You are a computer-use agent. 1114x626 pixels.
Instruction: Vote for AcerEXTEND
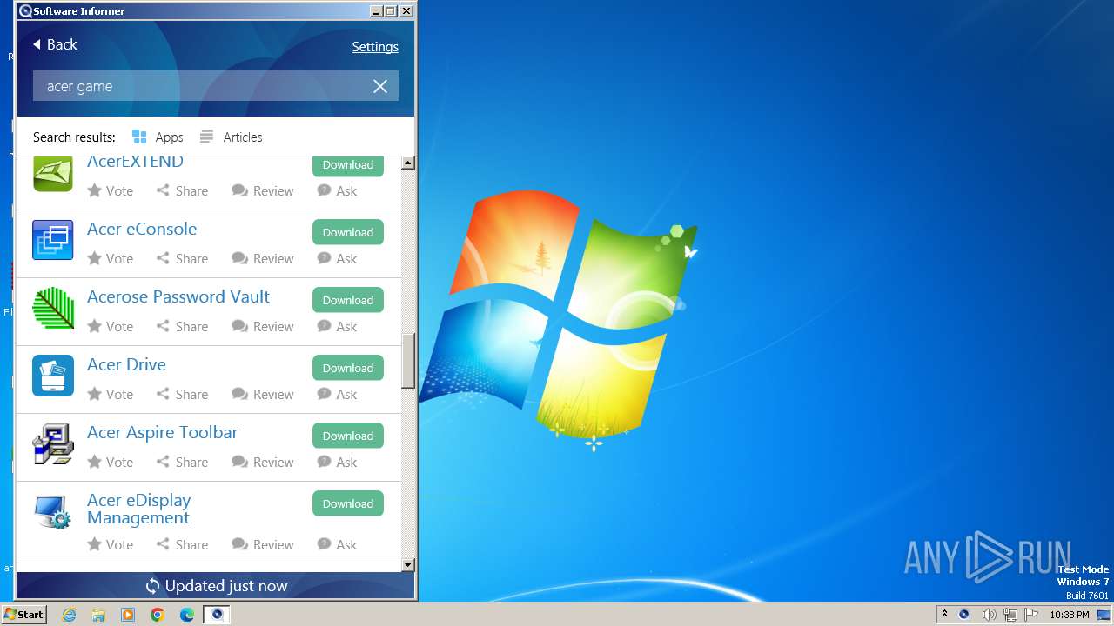click(x=110, y=190)
